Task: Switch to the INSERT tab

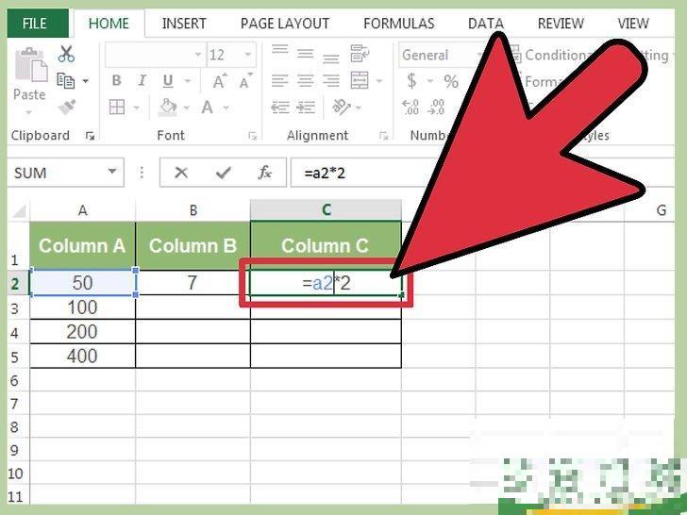Action: tap(184, 24)
